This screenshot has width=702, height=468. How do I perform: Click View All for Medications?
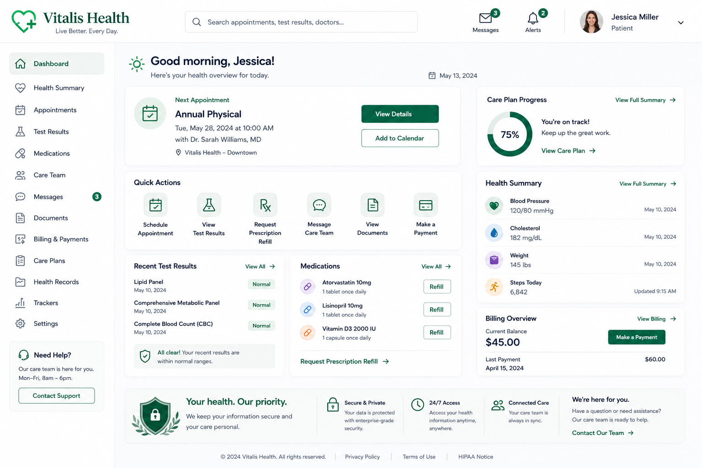tap(436, 266)
